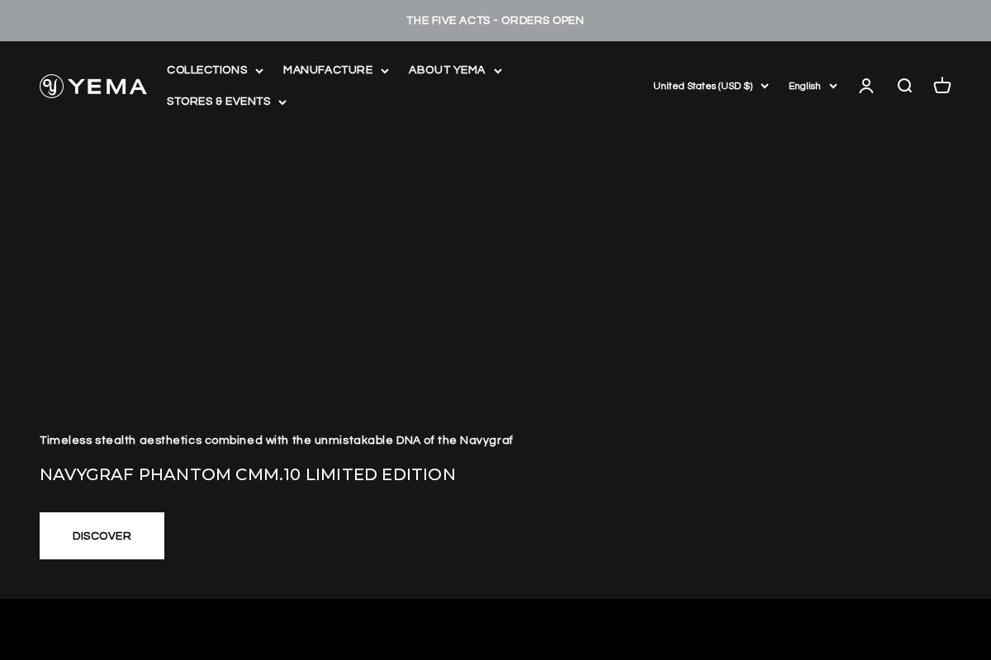Viewport: 991px width, 660px height.
Task: Open The Five Acts announcement link
Action: coord(495,21)
